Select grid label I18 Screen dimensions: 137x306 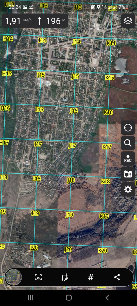[37, 179]
